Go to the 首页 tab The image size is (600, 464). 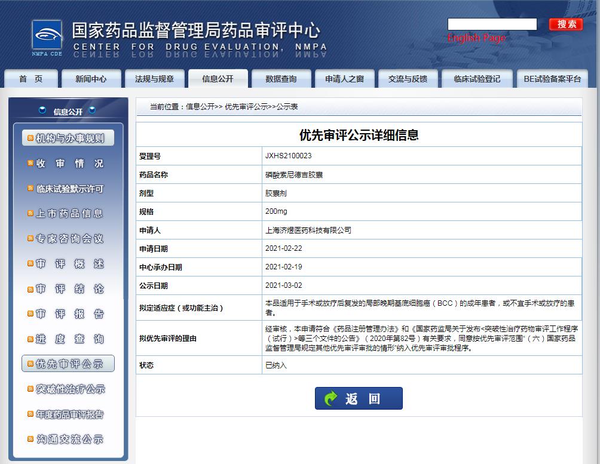coord(31,79)
